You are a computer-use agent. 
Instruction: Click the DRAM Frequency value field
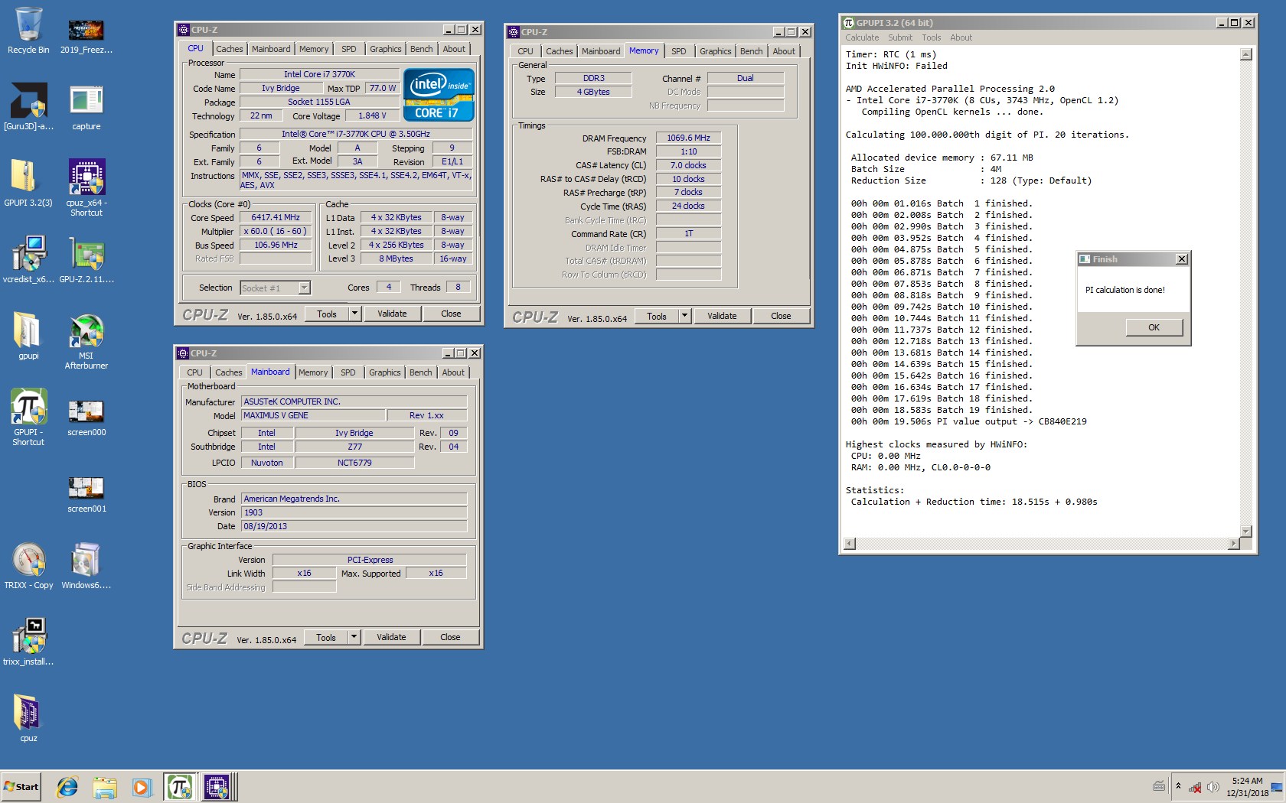pyautogui.click(x=688, y=138)
